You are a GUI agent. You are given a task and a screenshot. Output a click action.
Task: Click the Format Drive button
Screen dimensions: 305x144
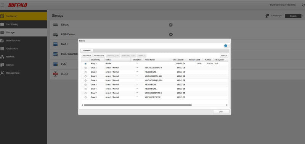(99, 55)
